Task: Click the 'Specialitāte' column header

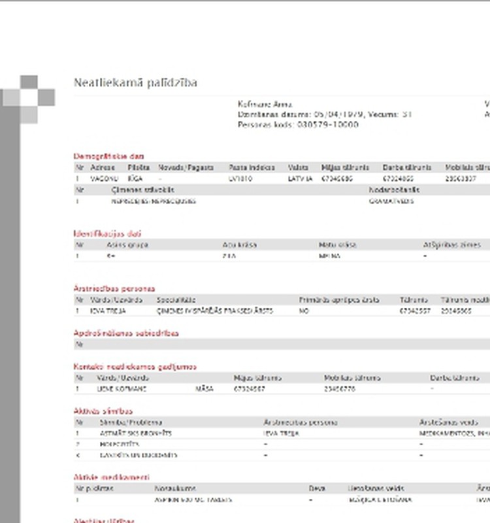Action: (176, 300)
